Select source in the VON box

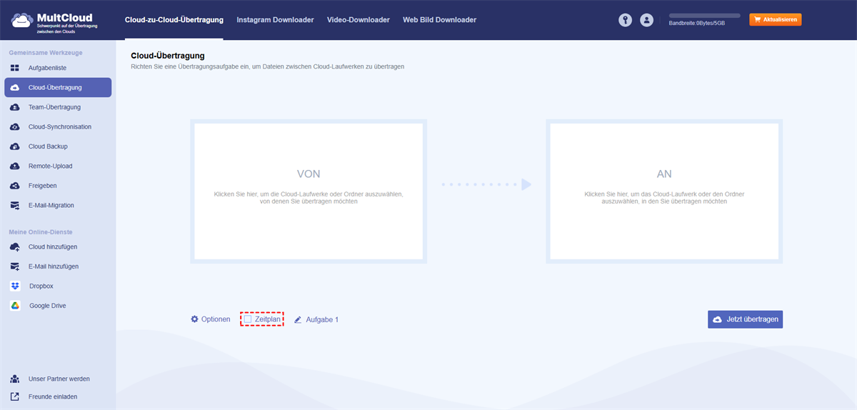pyautogui.click(x=309, y=191)
